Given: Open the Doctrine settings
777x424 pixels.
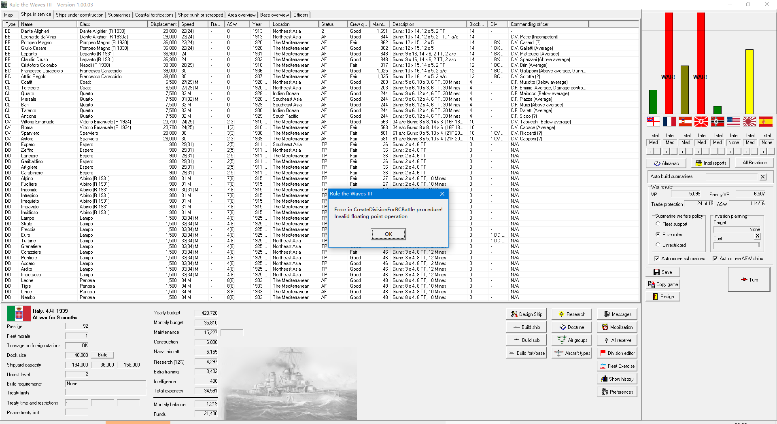Looking at the screenshot, I should (571, 327).
